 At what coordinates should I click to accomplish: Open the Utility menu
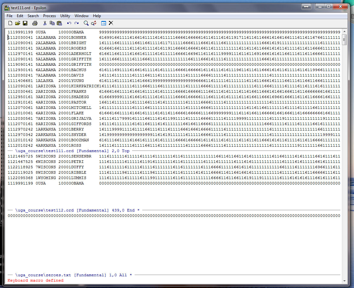click(65, 16)
